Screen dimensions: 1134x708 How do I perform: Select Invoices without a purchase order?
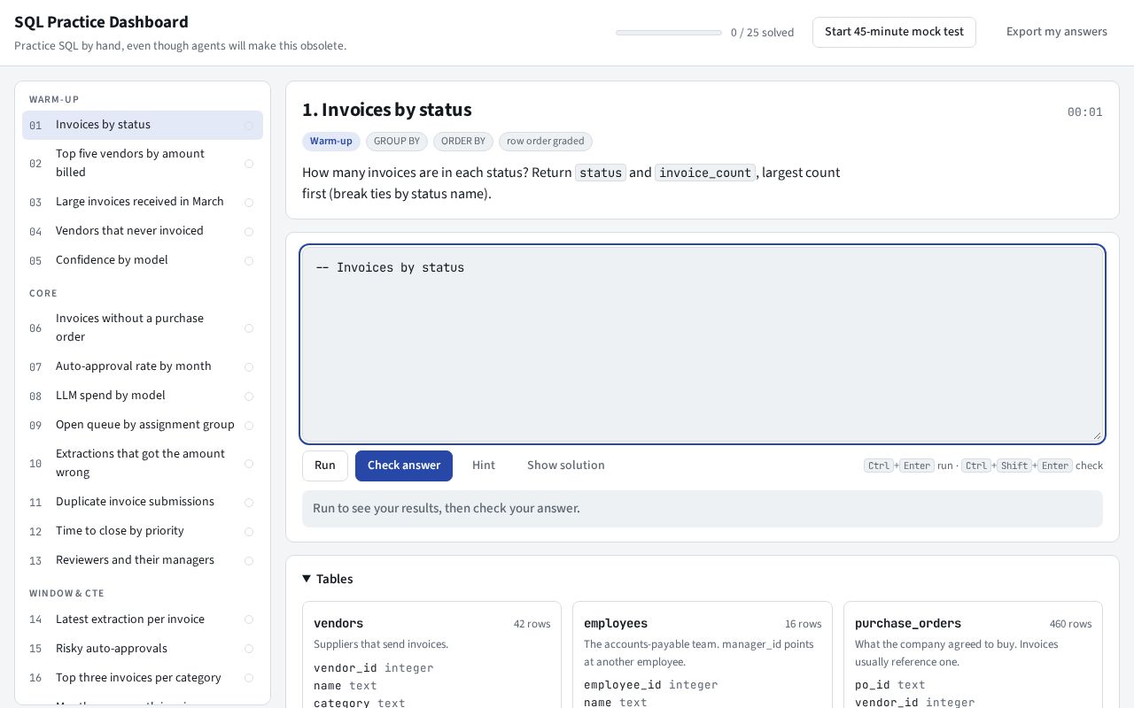point(143,327)
